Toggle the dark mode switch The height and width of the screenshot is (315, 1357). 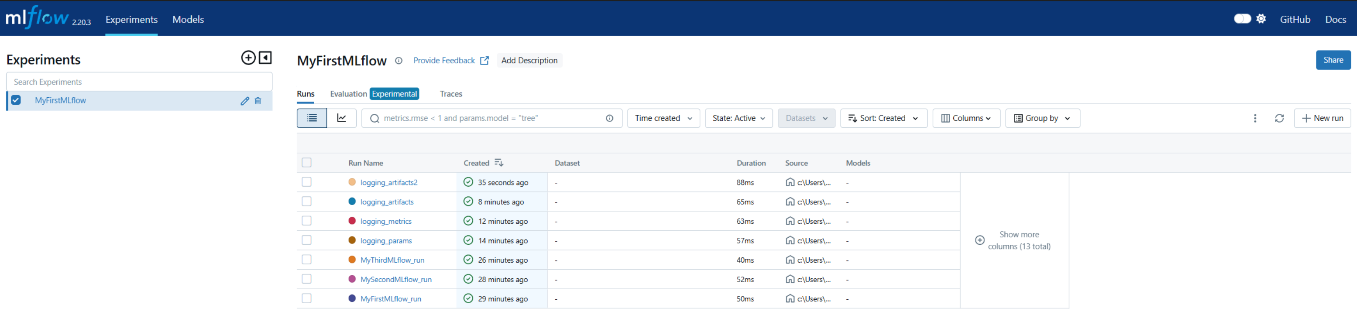pos(1242,19)
